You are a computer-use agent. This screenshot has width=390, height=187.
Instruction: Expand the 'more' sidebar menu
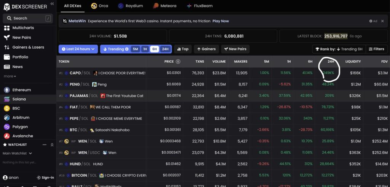click(10, 76)
